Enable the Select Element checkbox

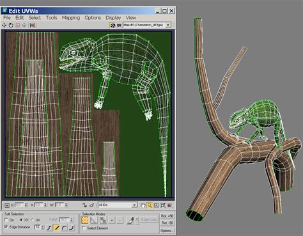point(84,228)
